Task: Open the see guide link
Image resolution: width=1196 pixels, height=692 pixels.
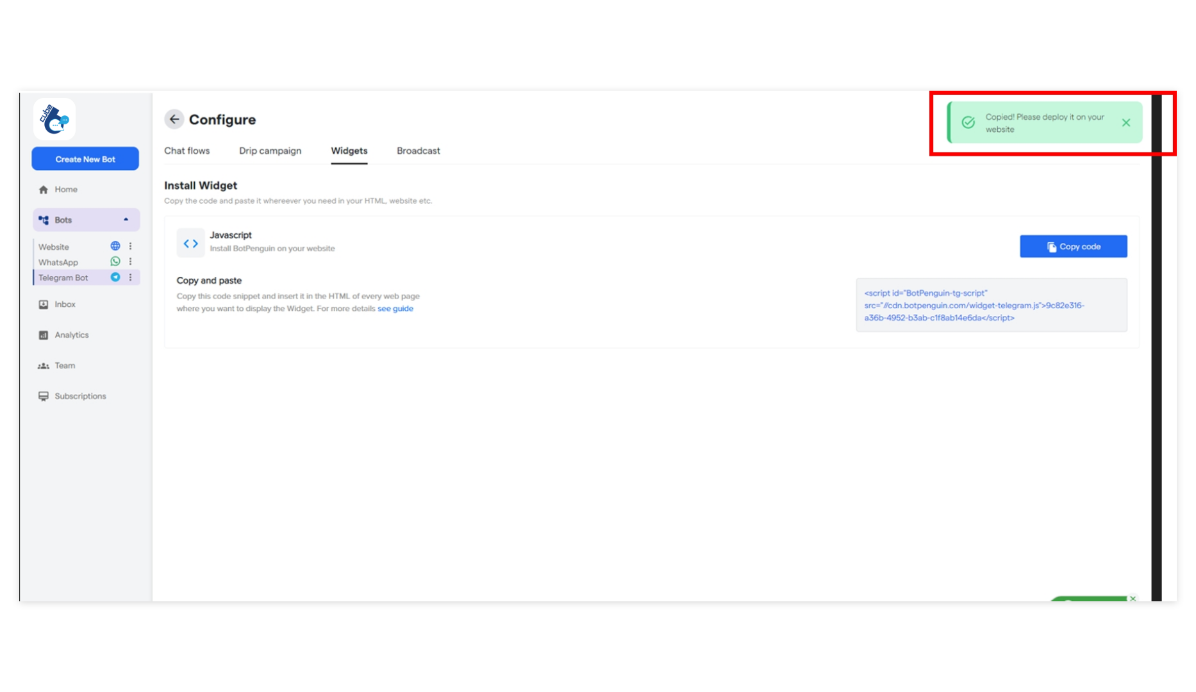Action: tap(395, 309)
